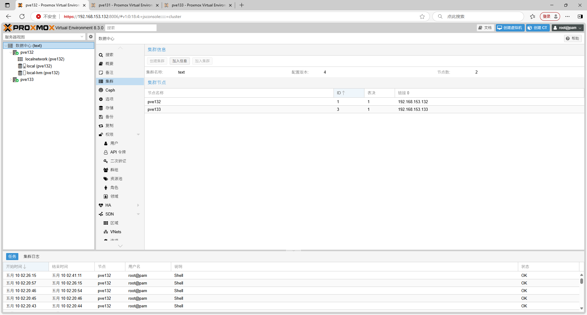
Task: Click the search magnifier icon in datacenter menu
Action: 101,55
